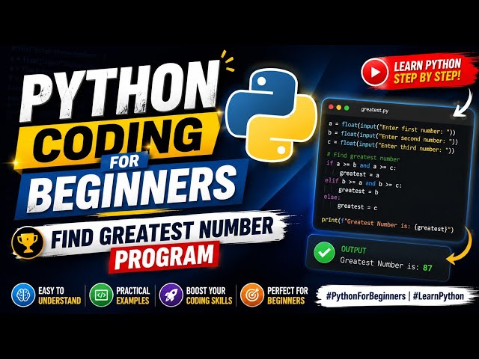Select the greatest.py file title
The height and width of the screenshot is (359, 479).
(374, 110)
